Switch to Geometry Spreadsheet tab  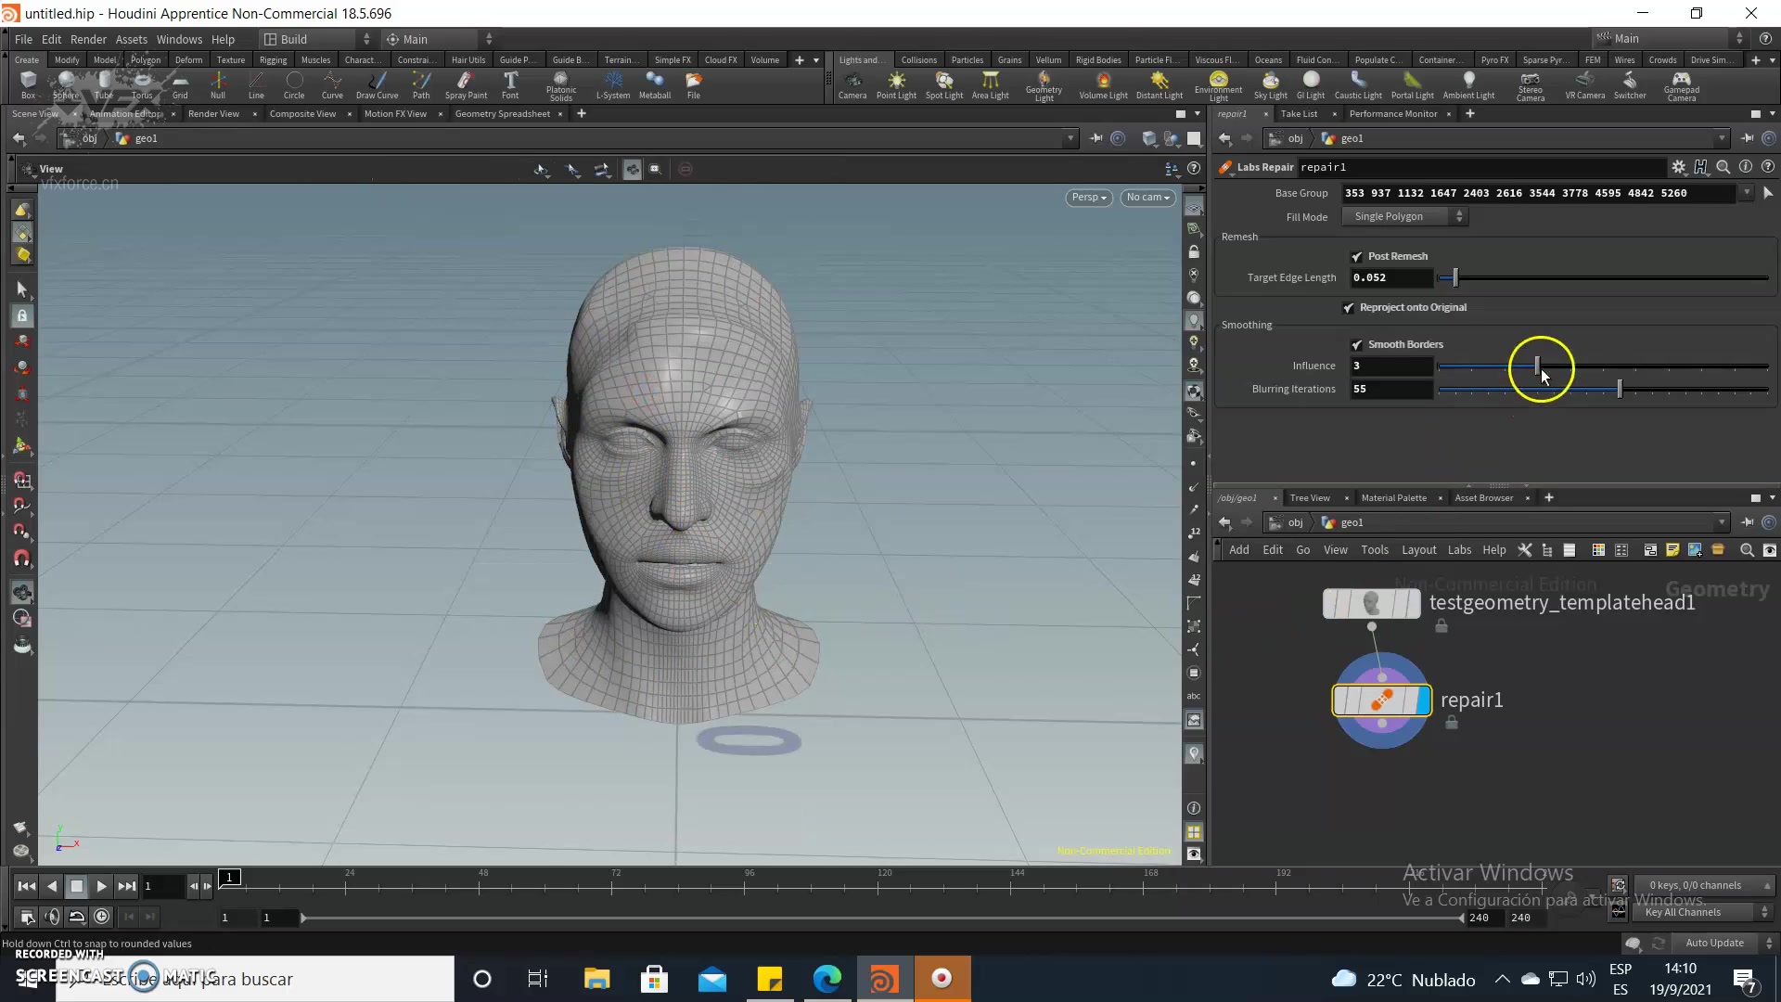[x=502, y=114]
